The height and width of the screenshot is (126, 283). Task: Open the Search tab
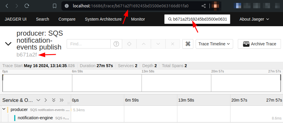tap(42, 19)
